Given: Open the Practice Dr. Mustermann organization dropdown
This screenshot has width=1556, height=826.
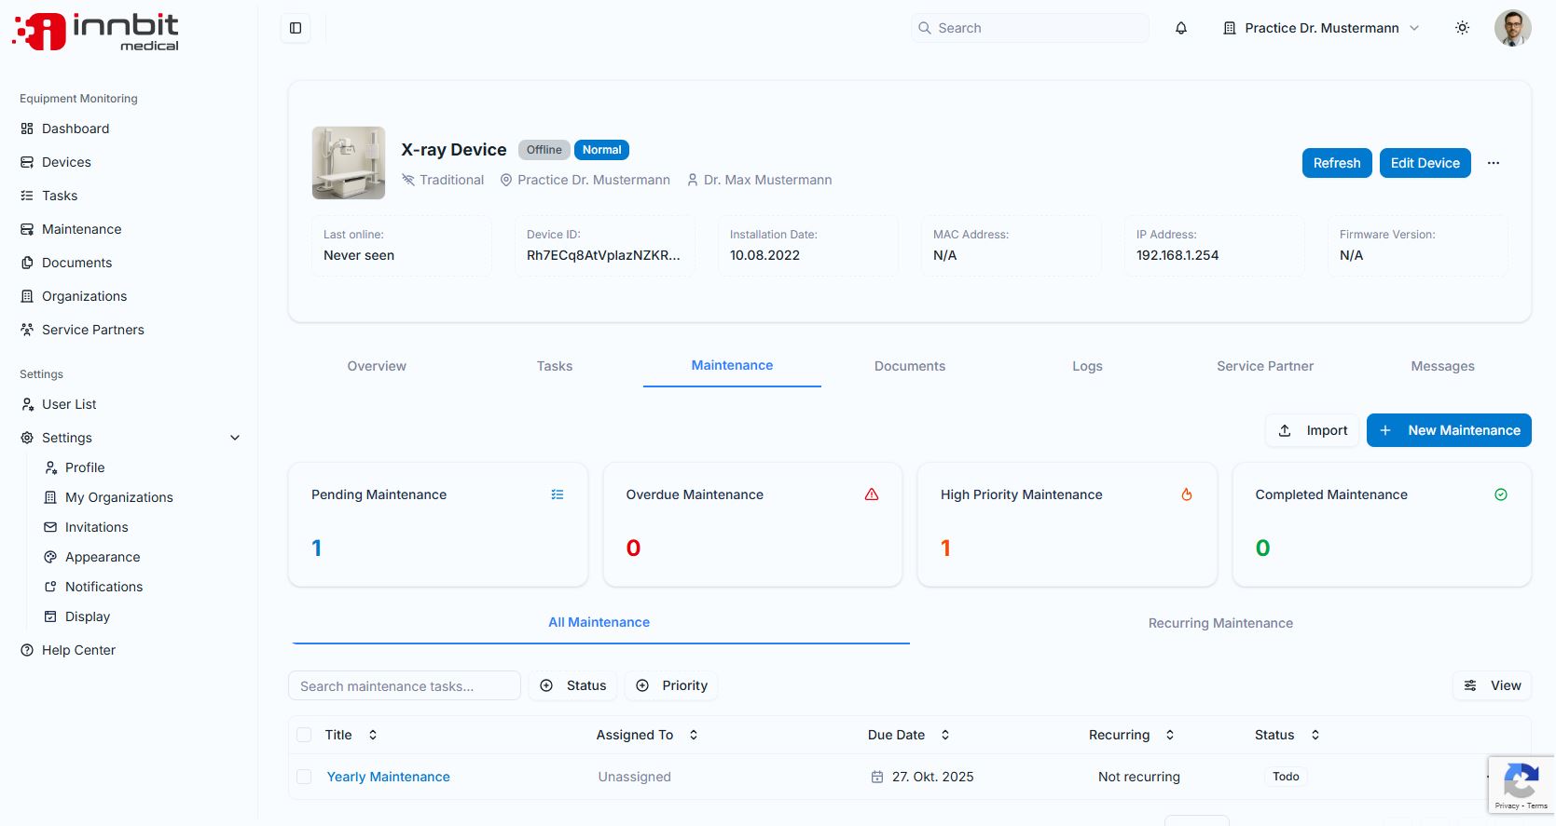Looking at the screenshot, I should click(1320, 28).
